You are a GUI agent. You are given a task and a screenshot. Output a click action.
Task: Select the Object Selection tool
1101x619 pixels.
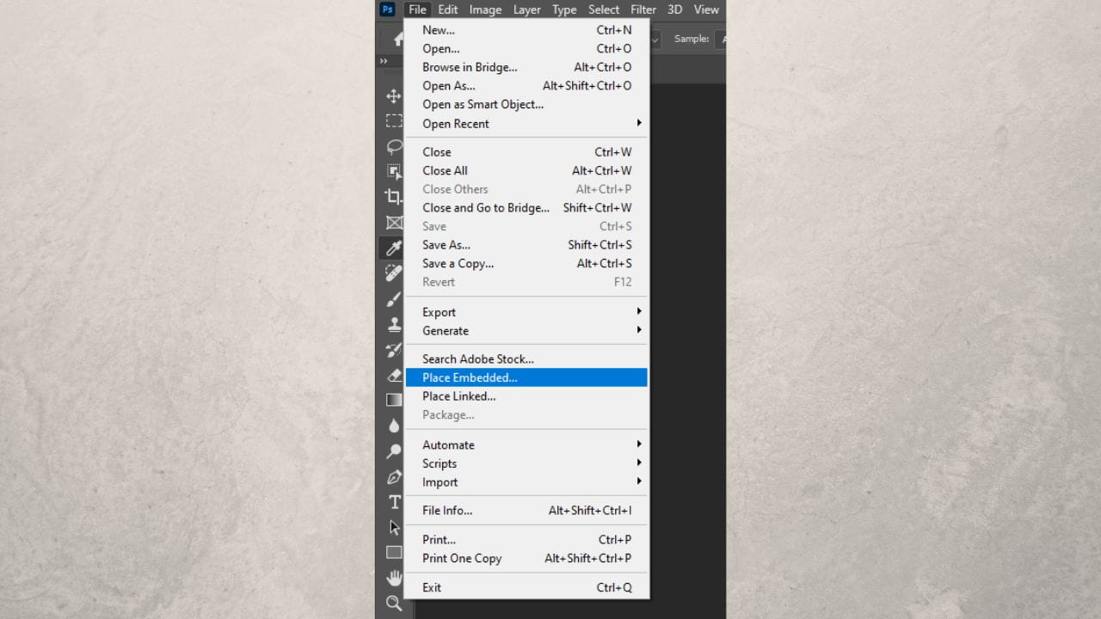coord(394,171)
